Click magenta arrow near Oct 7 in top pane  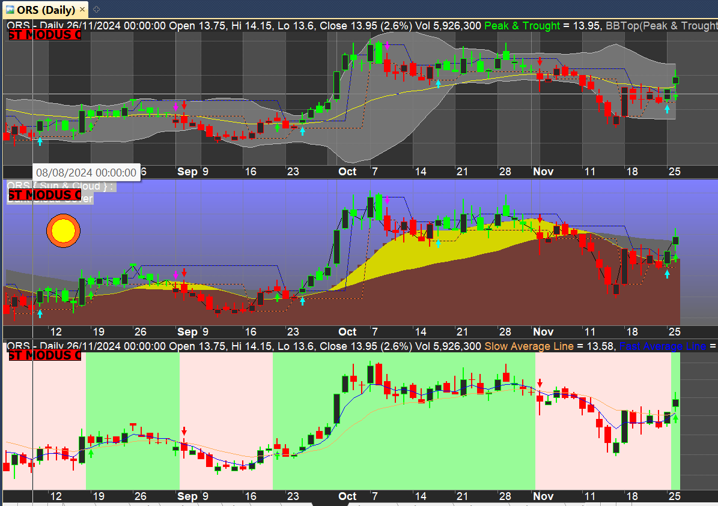[x=388, y=45]
